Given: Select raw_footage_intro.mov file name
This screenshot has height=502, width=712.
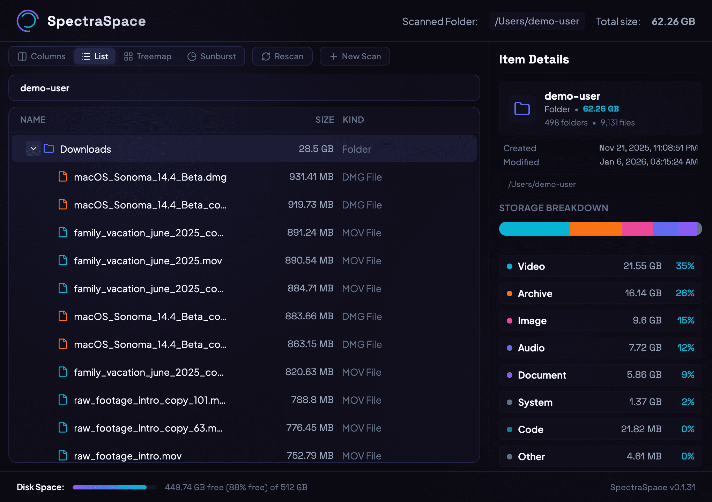Looking at the screenshot, I should tap(128, 456).
